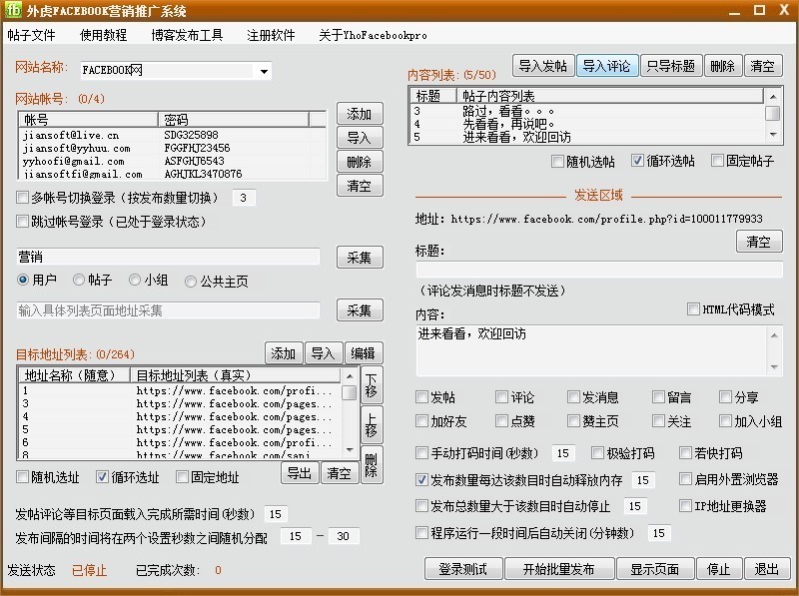The width and height of the screenshot is (799, 596).
Task: Click 清空 button beside account list
Action: [x=360, y=186]
